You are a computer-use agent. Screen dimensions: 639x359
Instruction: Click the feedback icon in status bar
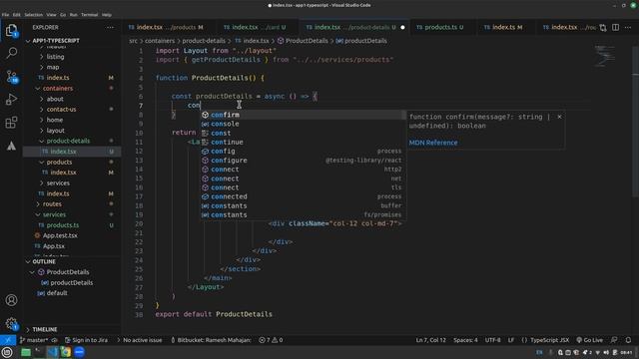point(614,340)
